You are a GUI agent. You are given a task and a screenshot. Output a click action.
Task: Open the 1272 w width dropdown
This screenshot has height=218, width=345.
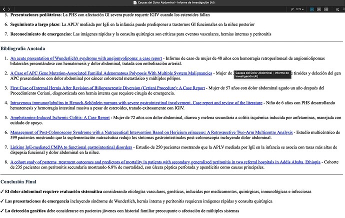point(301,9)
